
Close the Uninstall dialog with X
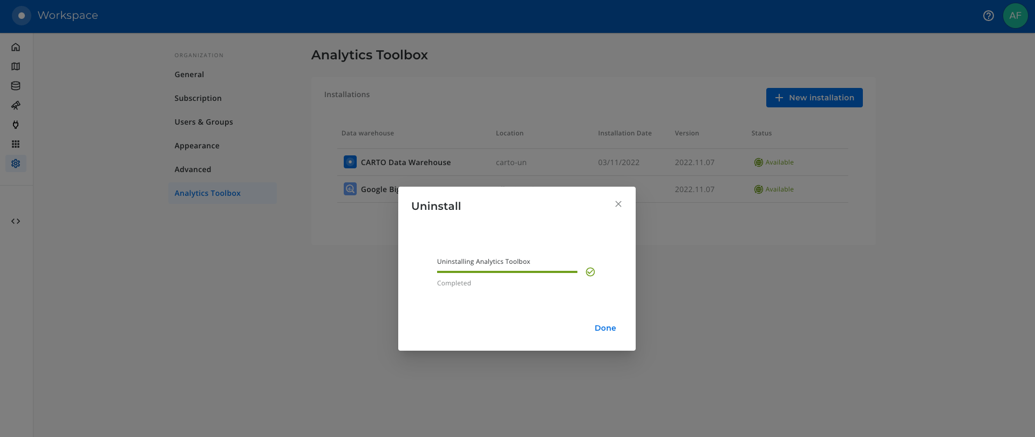pyautogui.click(x=618, y=204)
